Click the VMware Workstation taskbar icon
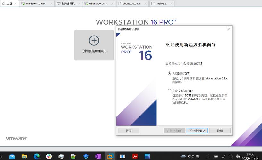The height and width of the screenshot is (160, 262). coord(110,156)
